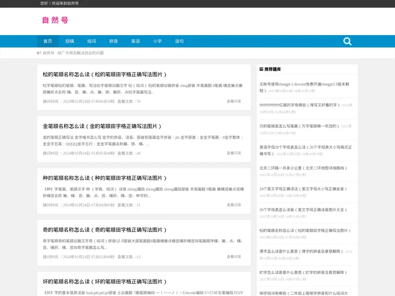Open 小学 nav item
Screen dimensions: 395x296
tap(157, 41)
